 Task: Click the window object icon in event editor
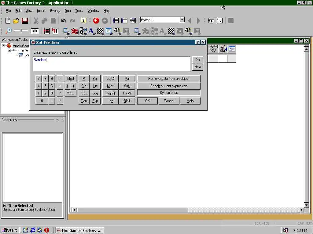(232, 49)
